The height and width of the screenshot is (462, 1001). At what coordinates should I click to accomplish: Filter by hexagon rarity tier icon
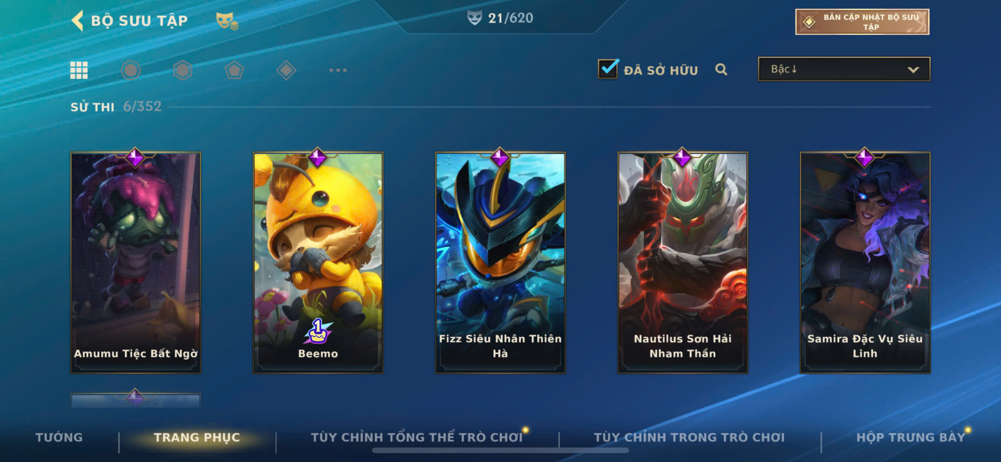click(182, 70)
